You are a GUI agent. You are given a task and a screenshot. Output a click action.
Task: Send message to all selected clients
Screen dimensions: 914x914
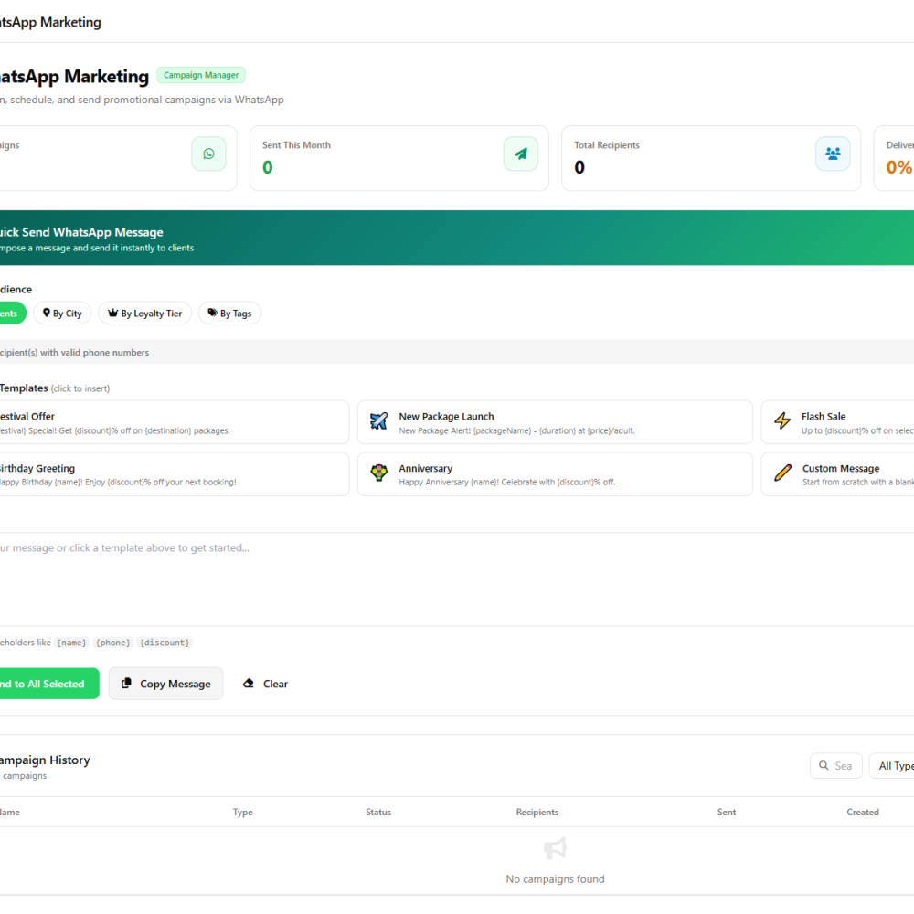(x=47, y=684)
